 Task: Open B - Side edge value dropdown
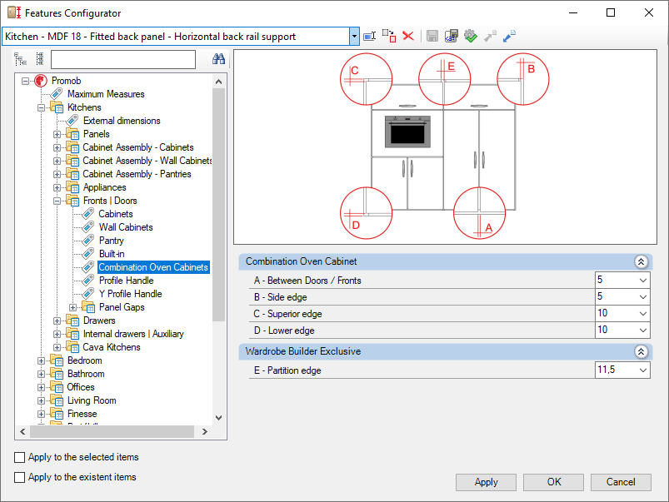coord(643,297)
